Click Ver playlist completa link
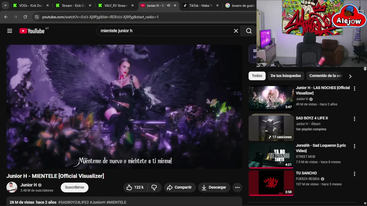The height and width of the screenshot is (206, 367). pyautogui.click(x=311, y=129)
